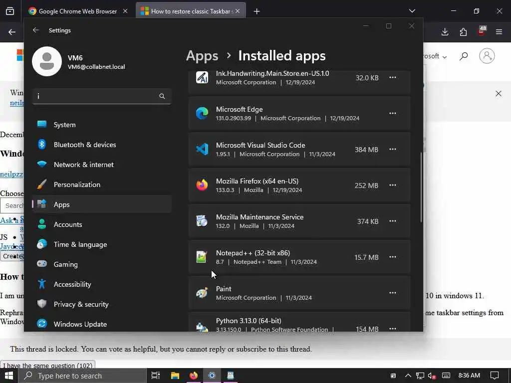Click the muted volume tray icon

coord(432,376)
